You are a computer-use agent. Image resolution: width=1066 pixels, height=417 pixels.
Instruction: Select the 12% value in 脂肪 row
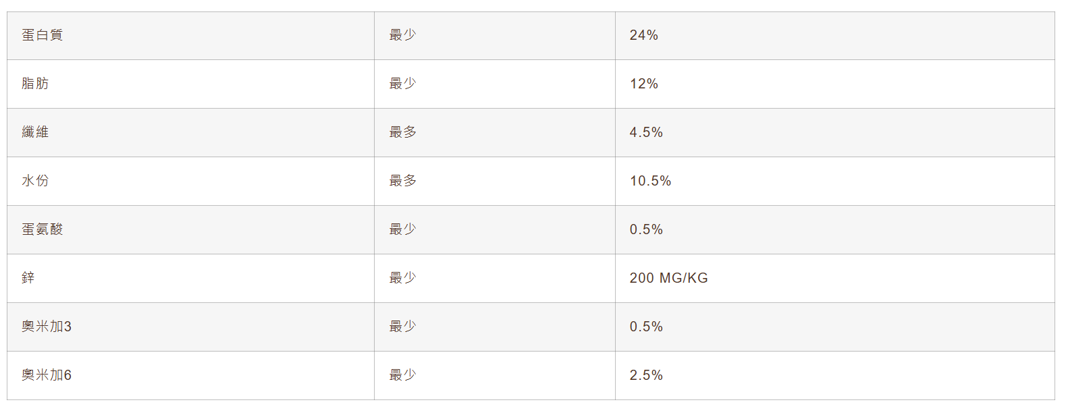[643, 84]
